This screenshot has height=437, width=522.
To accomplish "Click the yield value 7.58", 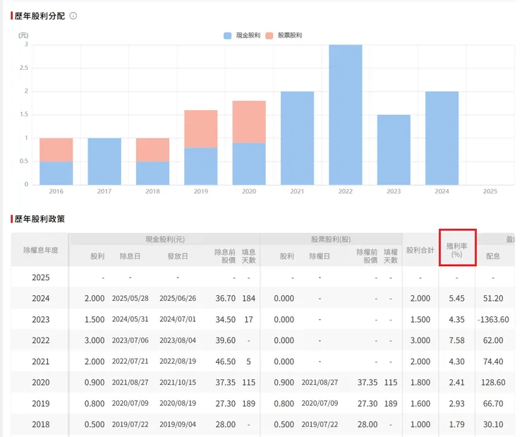I will point(457,340).
